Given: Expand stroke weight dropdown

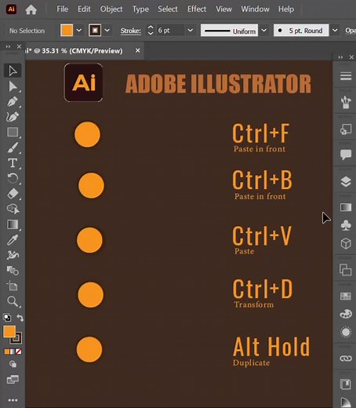Looking at the screenshot, I should pyautogui.click(x=191, y=31).
